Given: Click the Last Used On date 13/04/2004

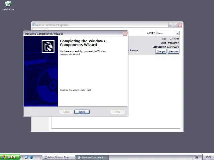Looking at the screenshot, I should click(173, 47).
